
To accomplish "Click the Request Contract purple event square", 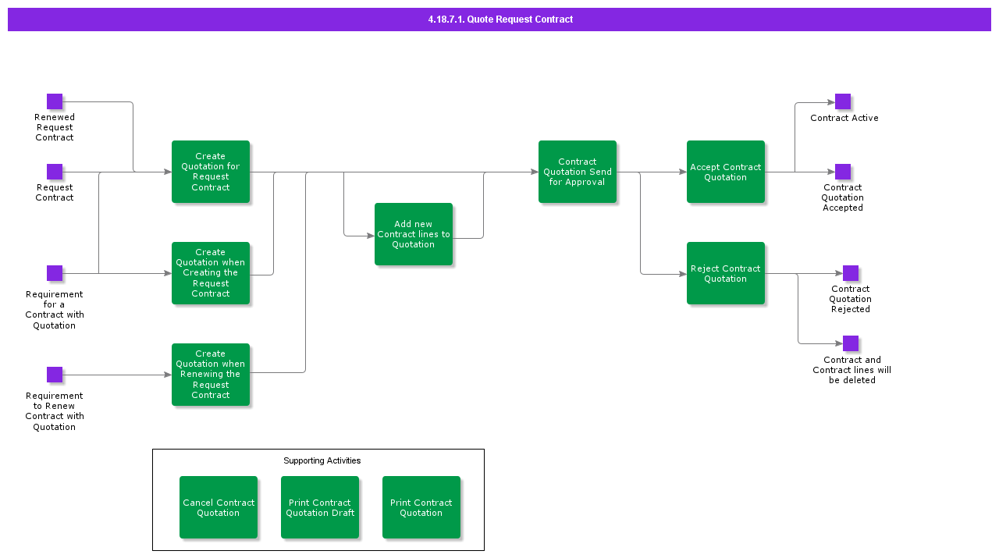I will pyautogui.click(x=55, y=172).
